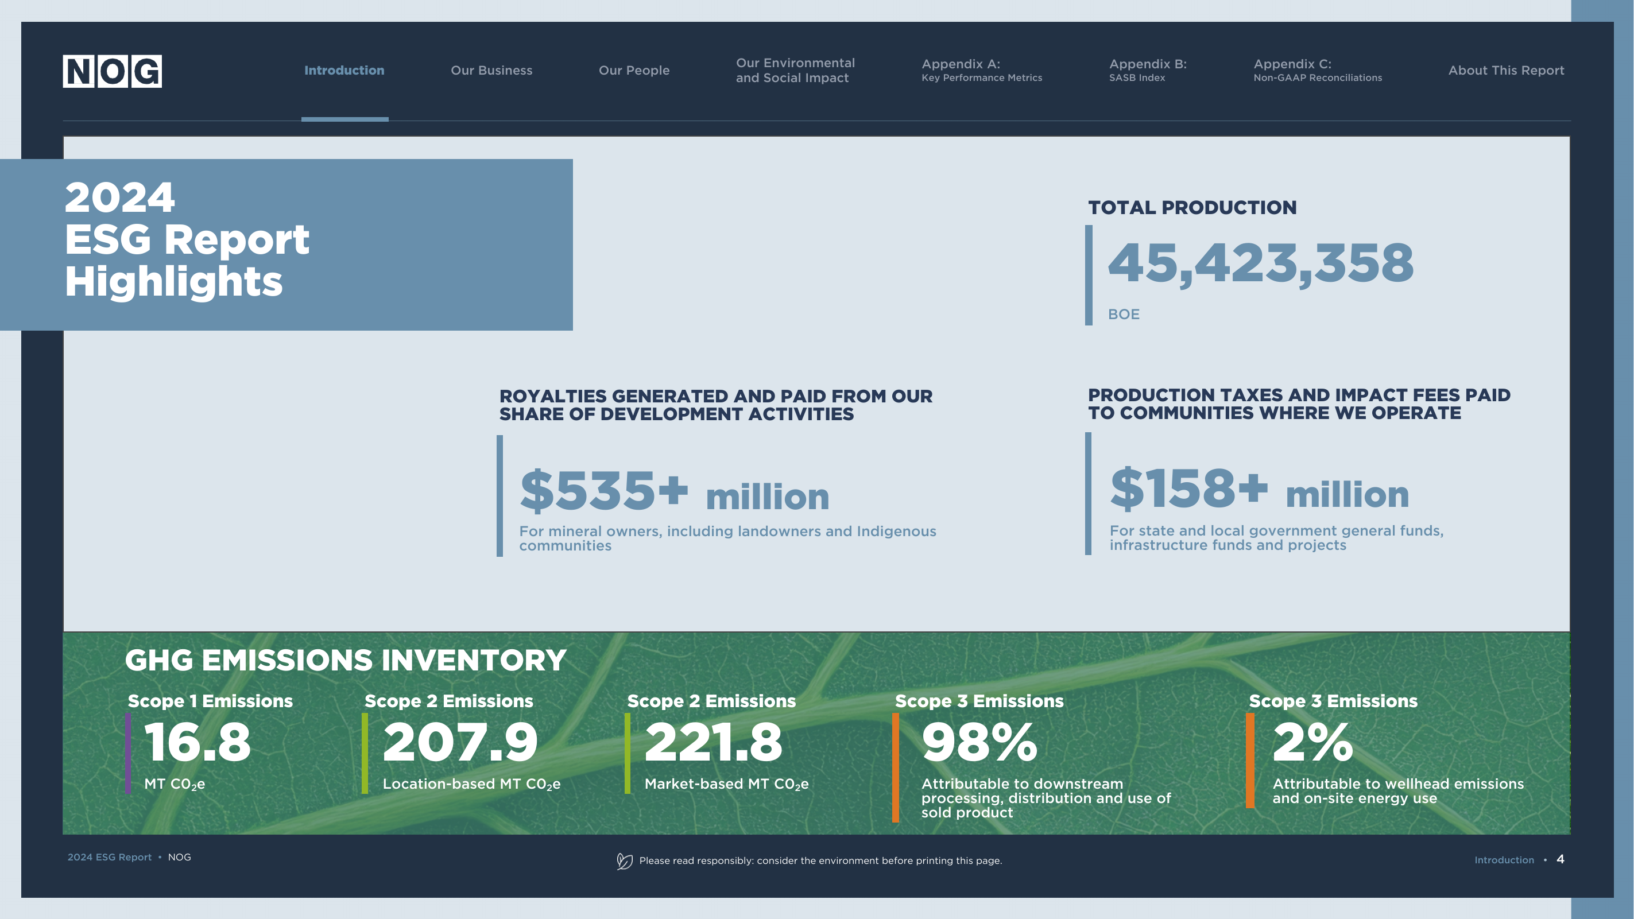Click the state and local government funds text
The height and width of the screenshot is (919, 1634).
[1276, 538]
